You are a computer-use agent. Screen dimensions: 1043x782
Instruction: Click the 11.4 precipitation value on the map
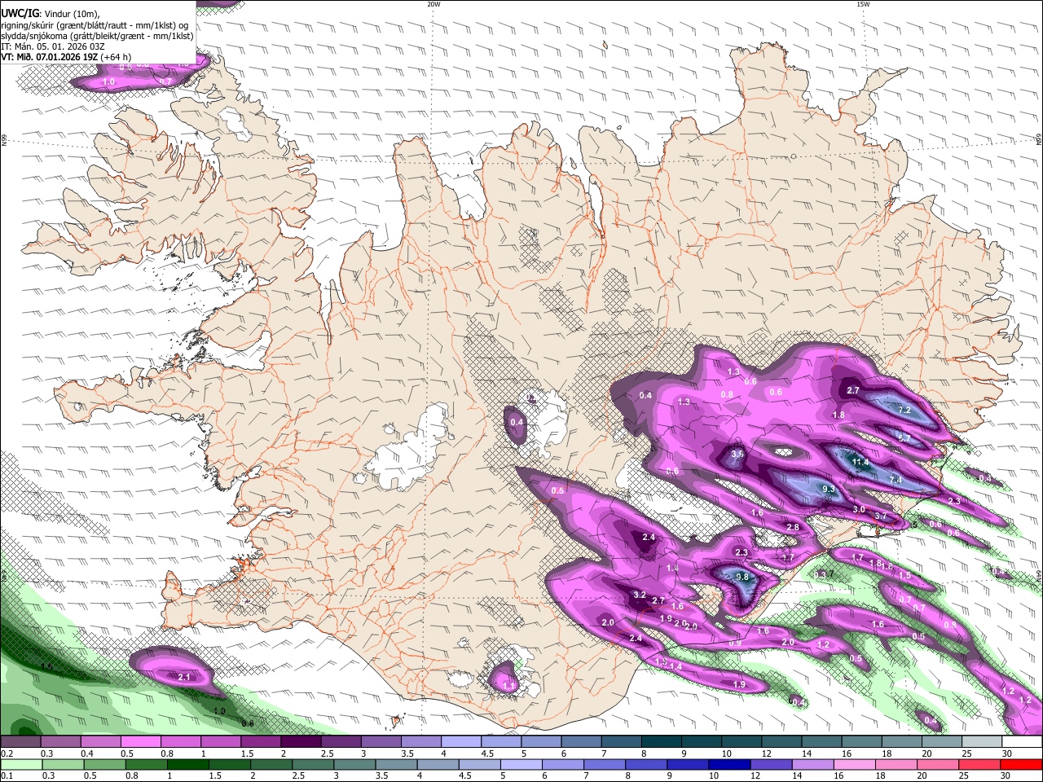coord(860,462)
